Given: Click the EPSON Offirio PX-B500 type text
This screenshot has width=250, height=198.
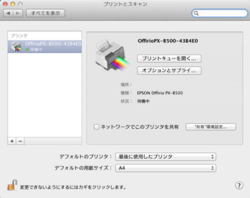Looking at the screenshot, I should (x=160, y=93).
